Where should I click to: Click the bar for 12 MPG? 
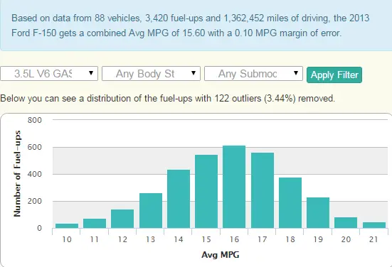coord(122,219)
